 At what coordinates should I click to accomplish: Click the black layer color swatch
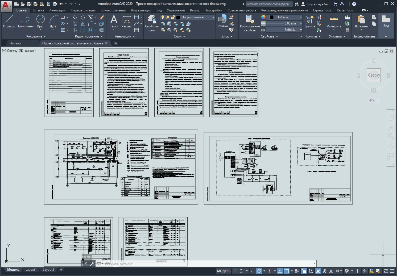coord(178,17)
